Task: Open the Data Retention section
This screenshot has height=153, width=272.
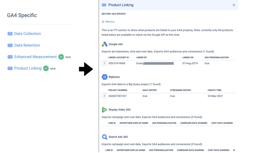Action: [27, 45]
